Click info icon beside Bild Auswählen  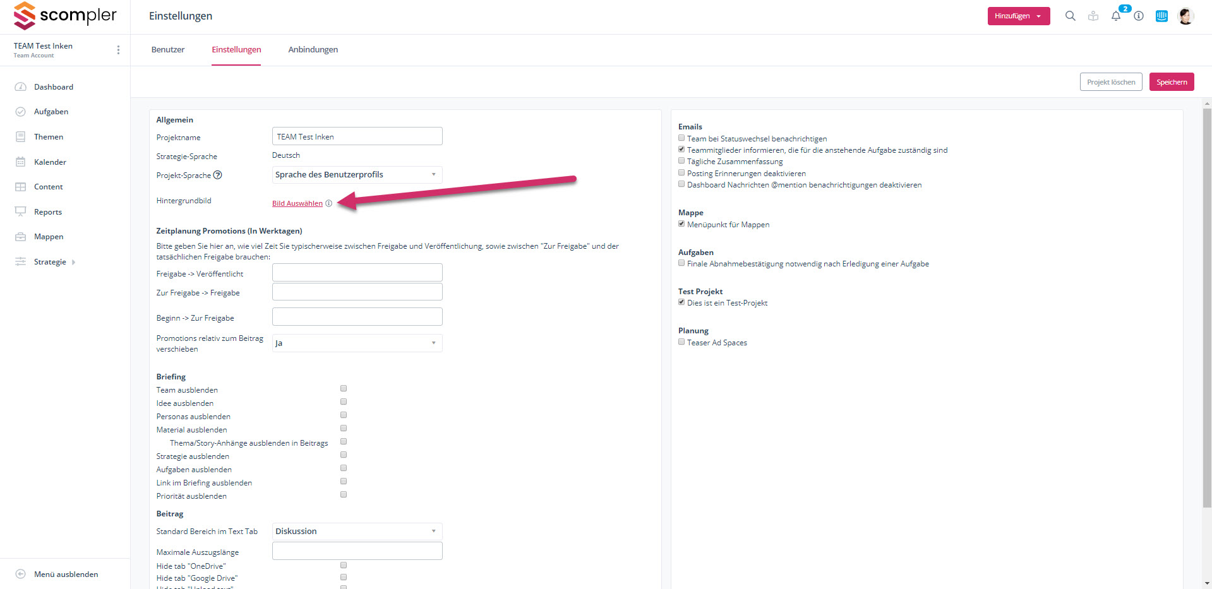click(x=328, y=203)
